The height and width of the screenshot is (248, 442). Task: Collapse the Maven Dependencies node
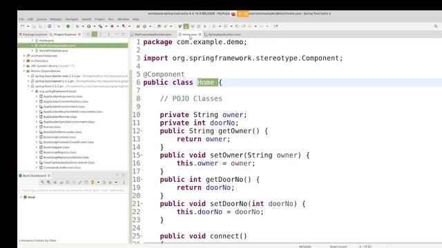pyautogui.click(x=24, y=71)
